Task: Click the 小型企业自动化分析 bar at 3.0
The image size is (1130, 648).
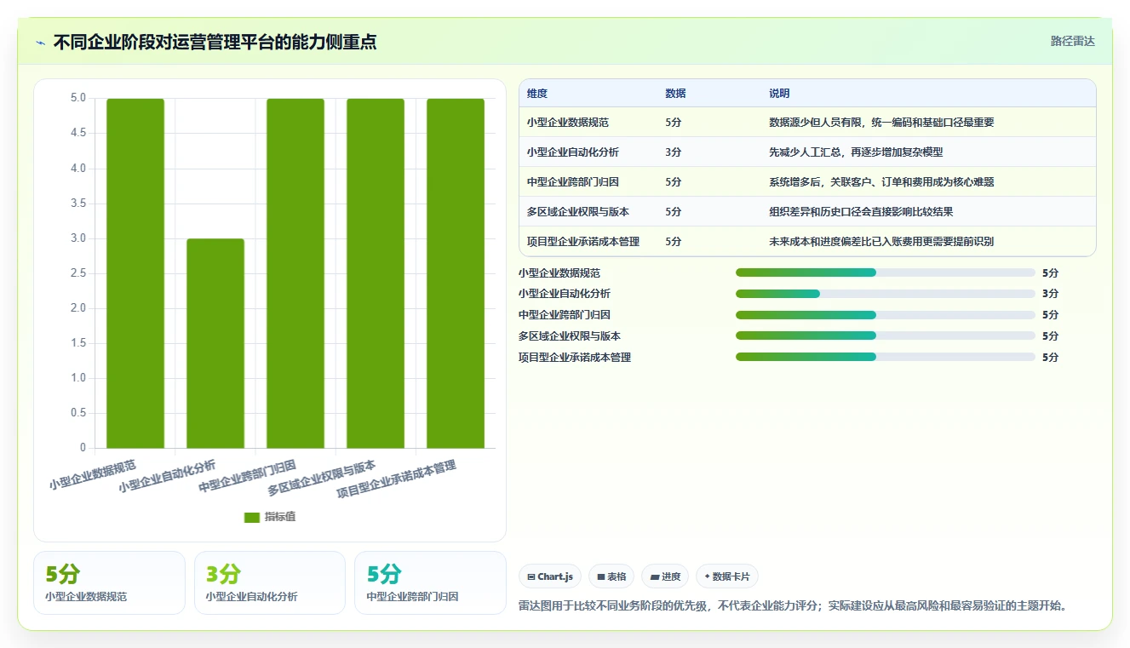Action: click(215, 343)
